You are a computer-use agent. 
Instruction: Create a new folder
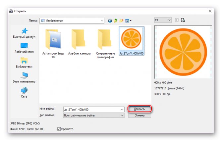(x=121, y=21)
